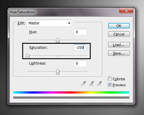Click the Saturation value field
Viewport: 144px width, 115px height.
[80, 48]
